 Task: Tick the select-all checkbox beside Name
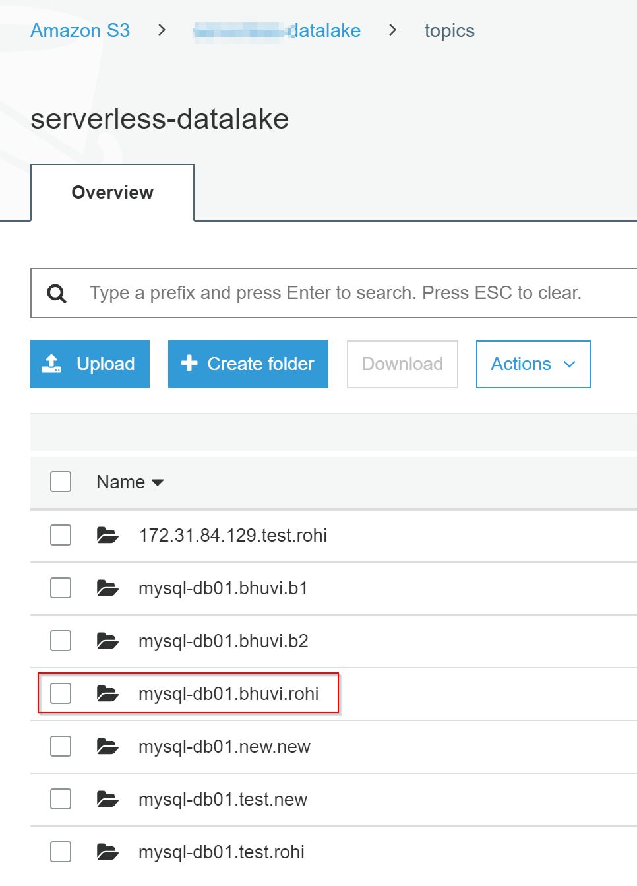(x=61, y=482)
